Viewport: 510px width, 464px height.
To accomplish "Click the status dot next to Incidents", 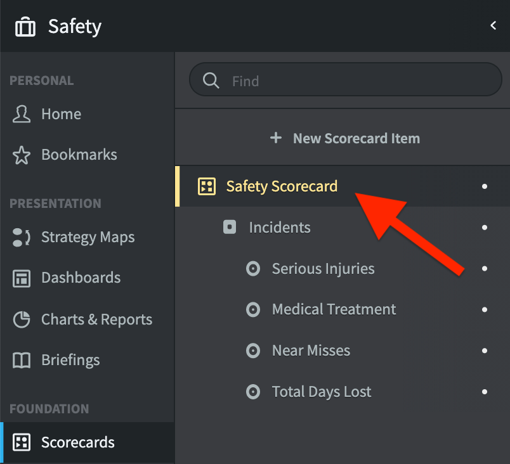I will (484, 228).
